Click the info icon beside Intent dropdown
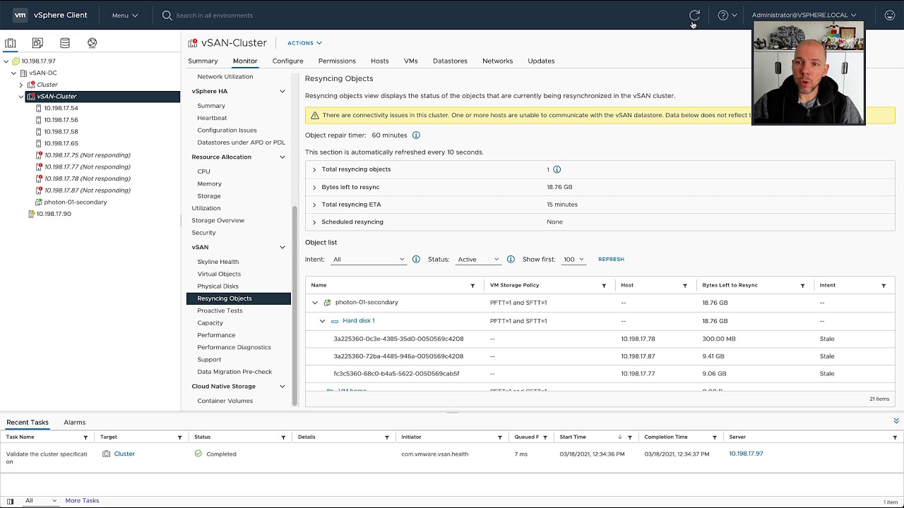This screenshot has width=904, height=508. pyautogui.click(x=416, y=259)
